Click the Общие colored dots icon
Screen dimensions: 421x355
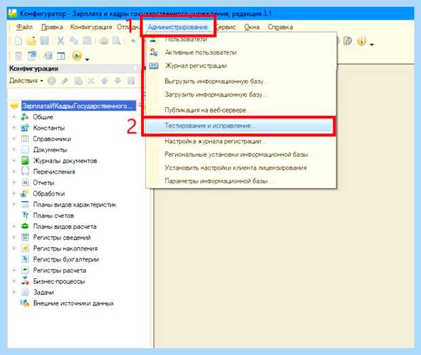point(24,117)
